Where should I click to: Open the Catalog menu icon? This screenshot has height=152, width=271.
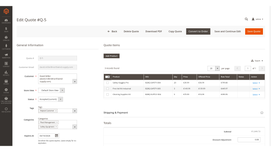coord(6,38)
